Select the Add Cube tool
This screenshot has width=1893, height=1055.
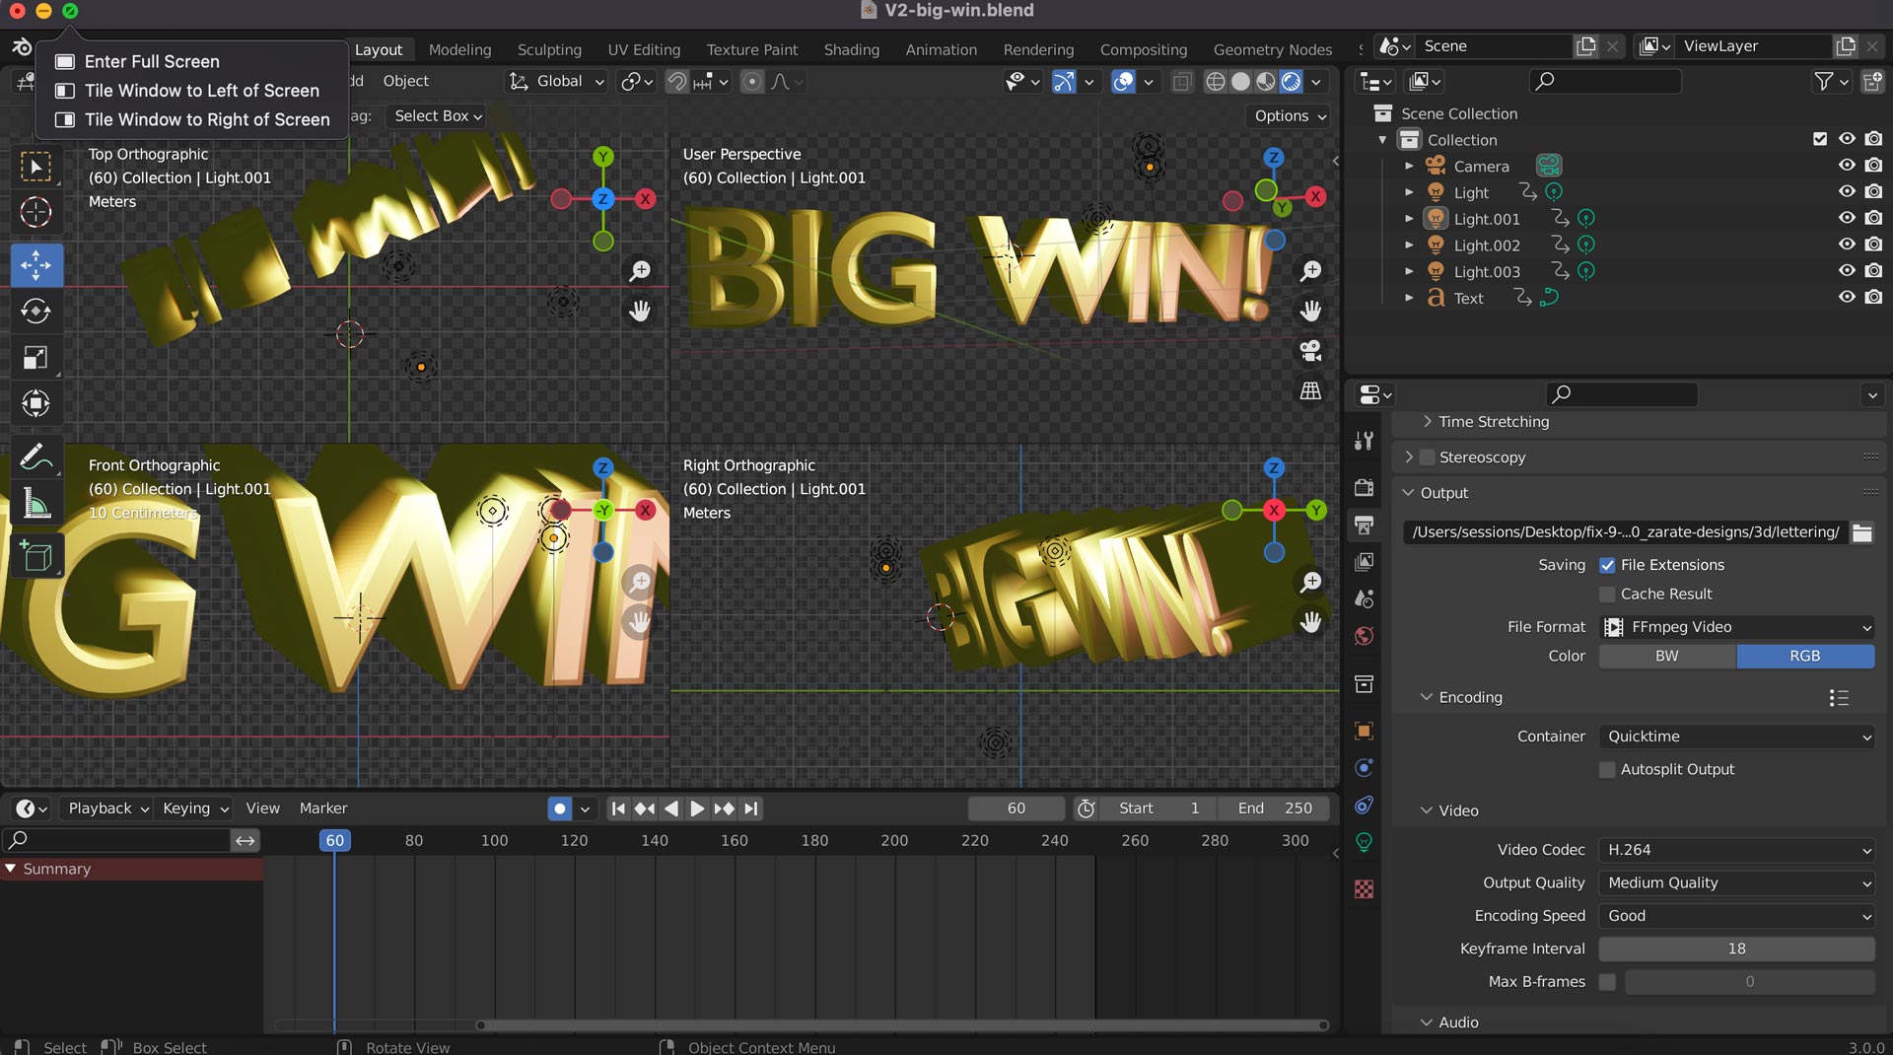point(36,557)
